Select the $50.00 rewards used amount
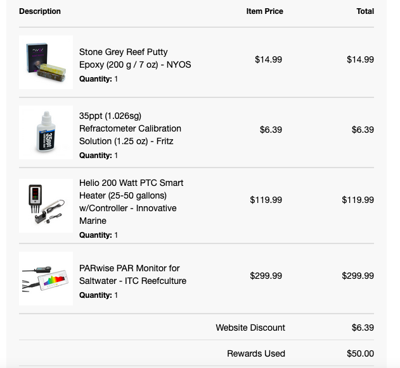Image resolution: width=400 pixels, height=368 pixels. (x=360, y=353)
